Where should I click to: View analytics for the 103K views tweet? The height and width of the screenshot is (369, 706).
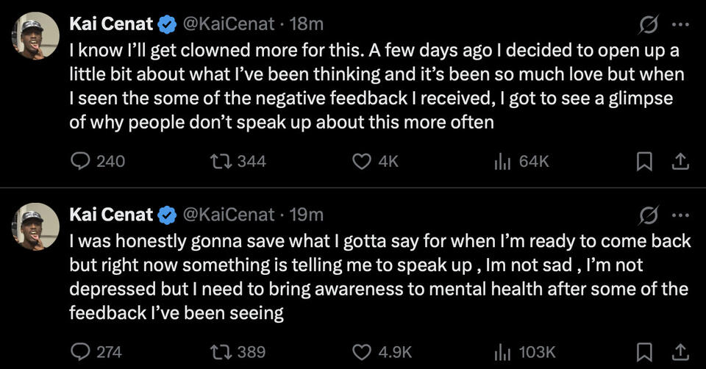click(x=502, y=351)
